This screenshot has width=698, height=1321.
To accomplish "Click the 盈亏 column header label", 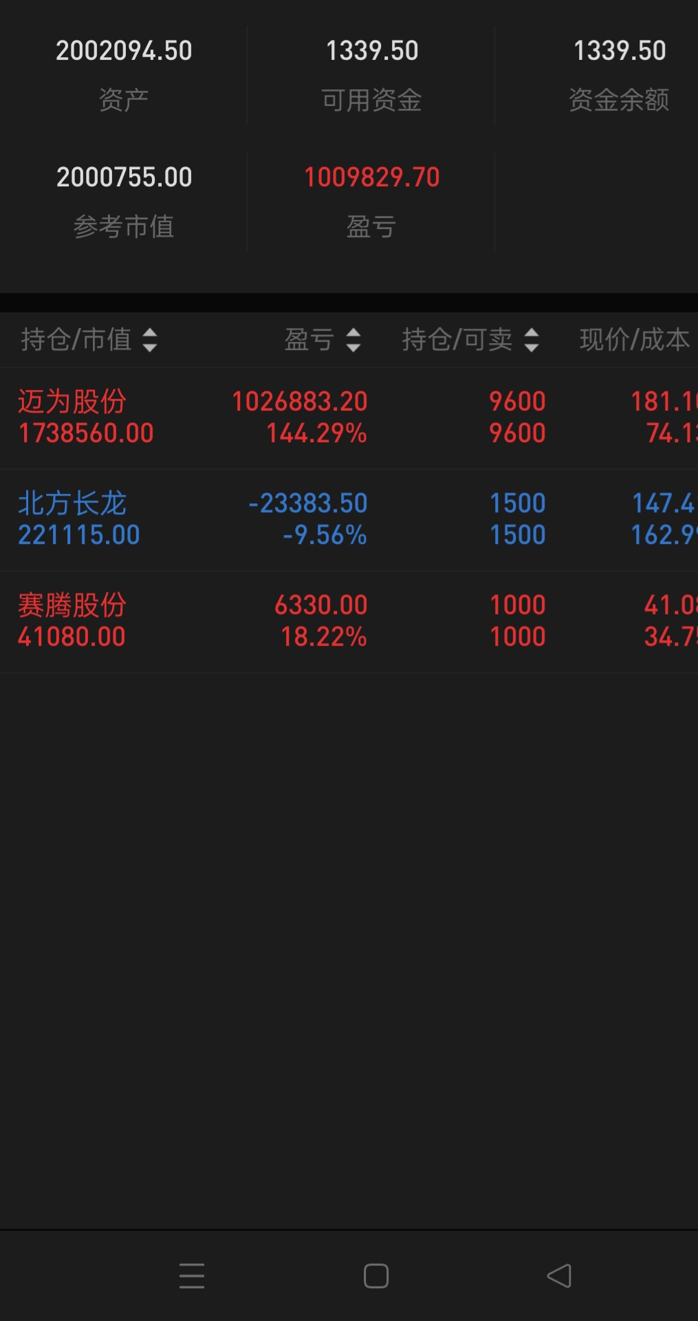I will pos(309,340).
